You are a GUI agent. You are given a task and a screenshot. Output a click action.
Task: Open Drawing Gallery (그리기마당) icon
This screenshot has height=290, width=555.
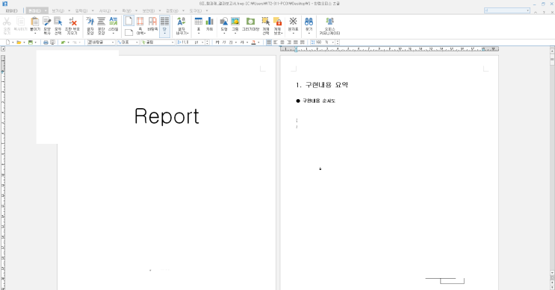pos(250,22)
